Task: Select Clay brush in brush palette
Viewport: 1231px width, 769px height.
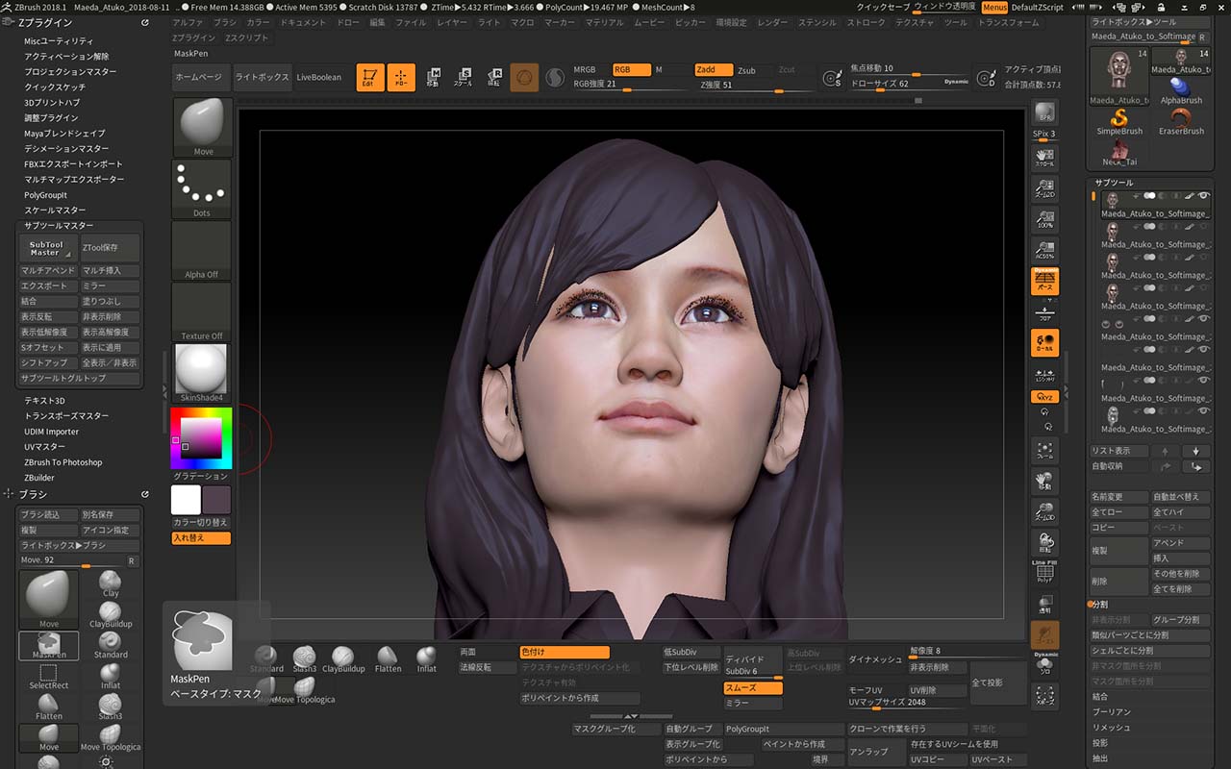Action: click(x=111, y=584)
